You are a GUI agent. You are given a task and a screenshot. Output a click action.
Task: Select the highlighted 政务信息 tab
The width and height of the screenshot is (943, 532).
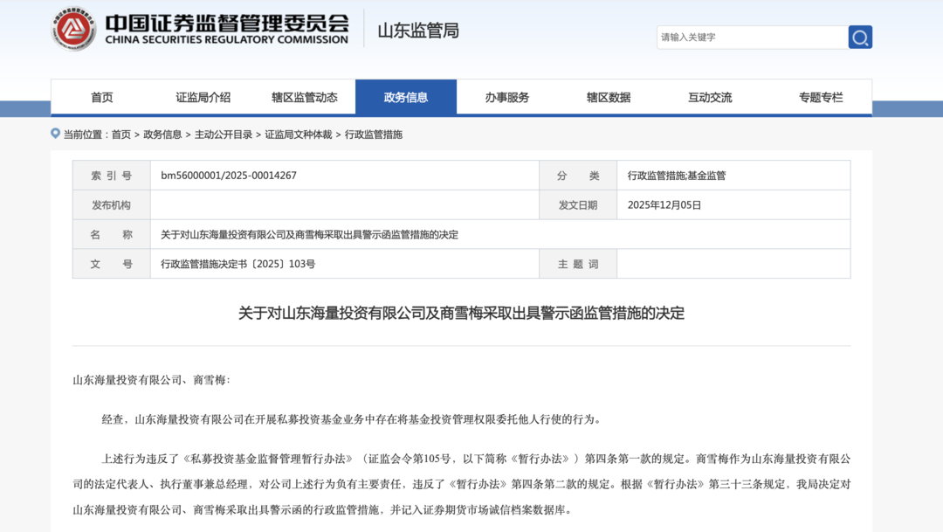coord(405,97)
